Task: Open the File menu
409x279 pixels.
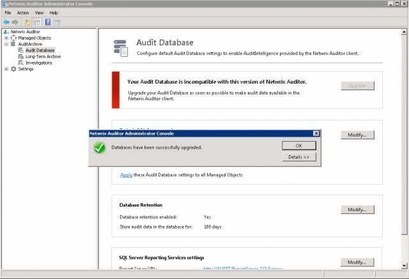Action: [8, 13]
